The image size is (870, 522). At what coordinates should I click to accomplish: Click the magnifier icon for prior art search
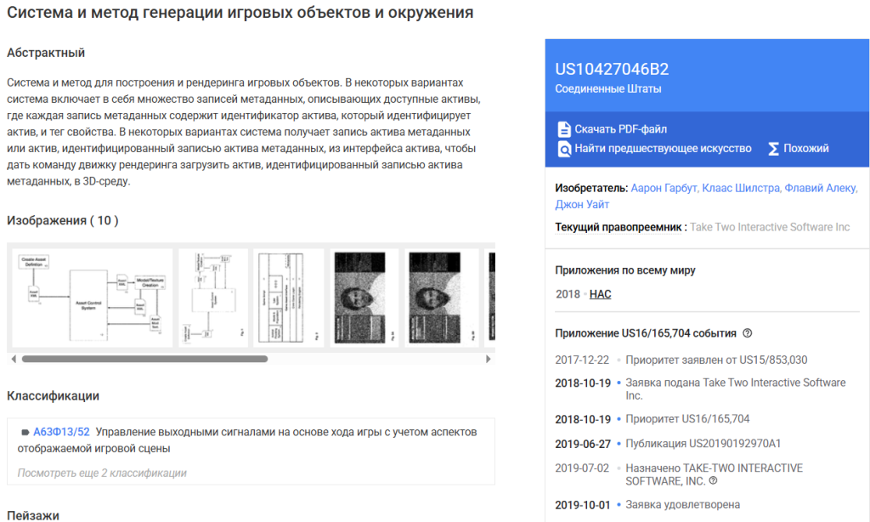coord(563,149)
